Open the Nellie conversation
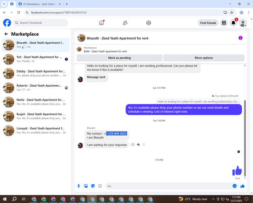The width and height of the screenshot is (253, 203). point(35,102)
